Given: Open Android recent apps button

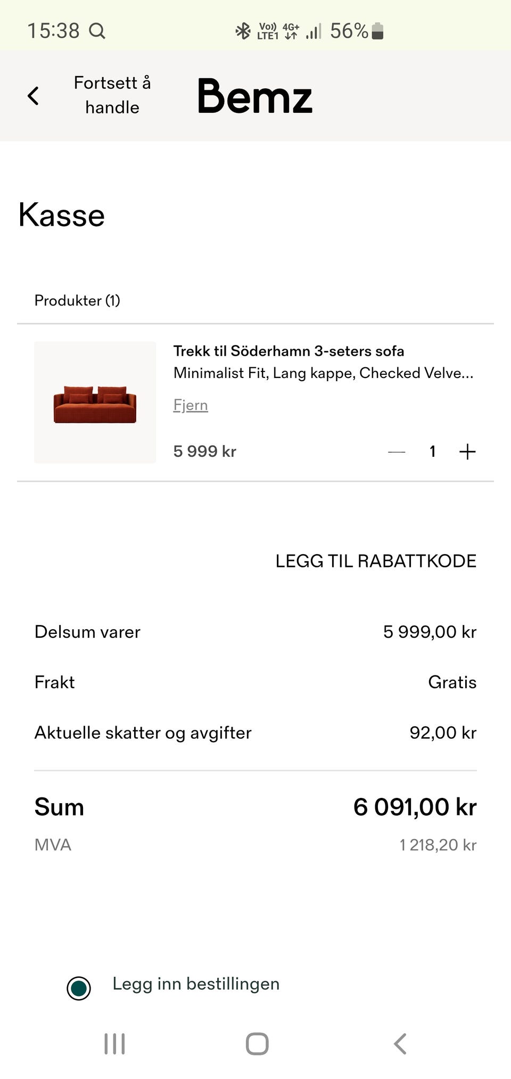Looking at the screenshot, I should click(114, 1044).
